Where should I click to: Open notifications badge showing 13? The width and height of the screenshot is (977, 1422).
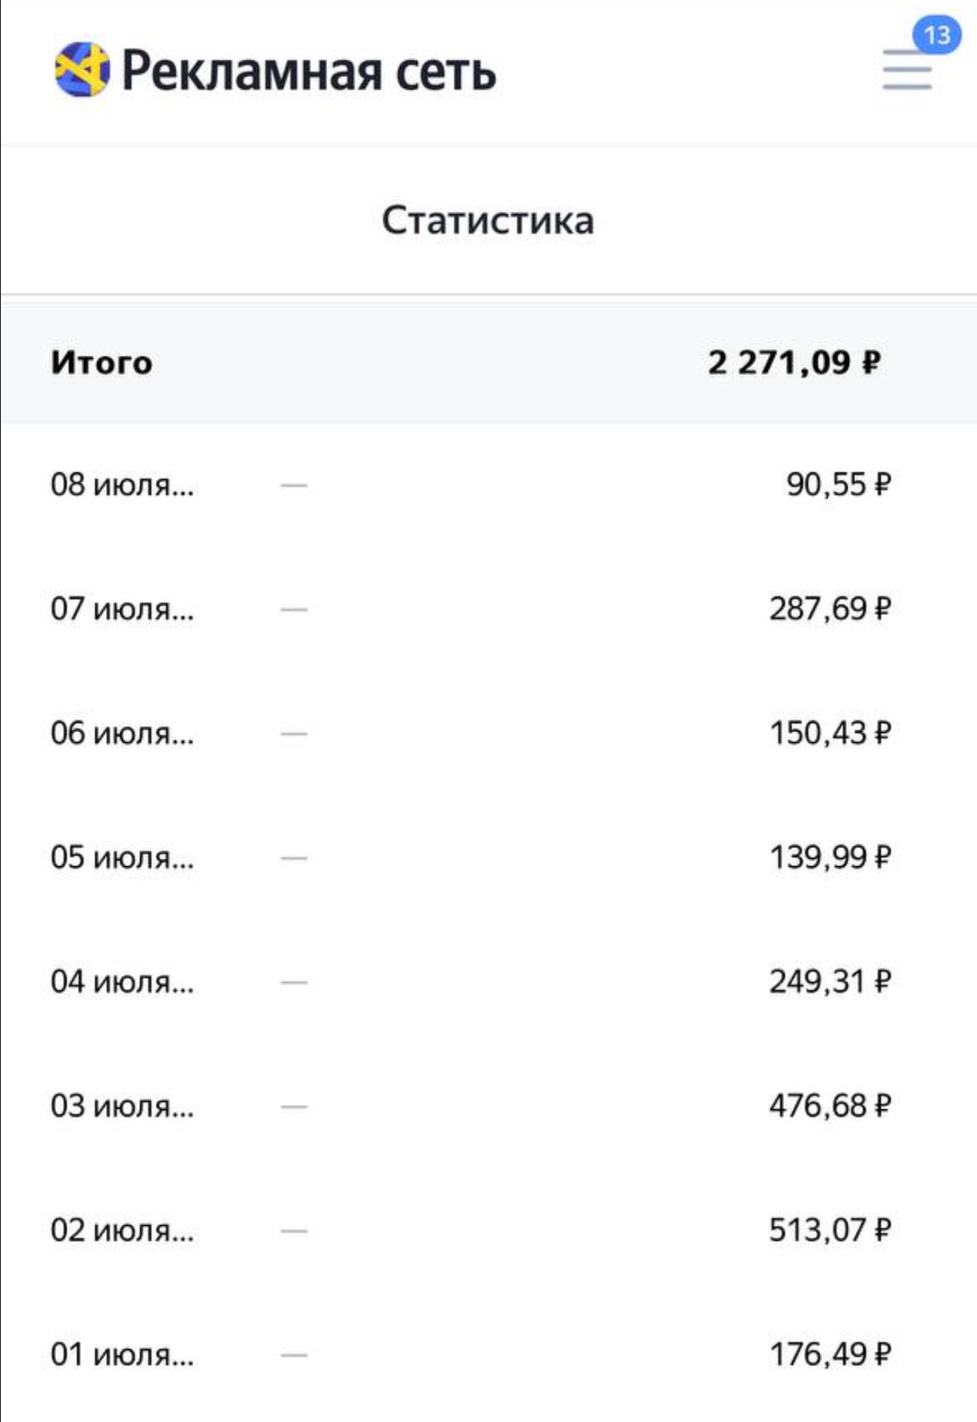(x=937, y=35)
